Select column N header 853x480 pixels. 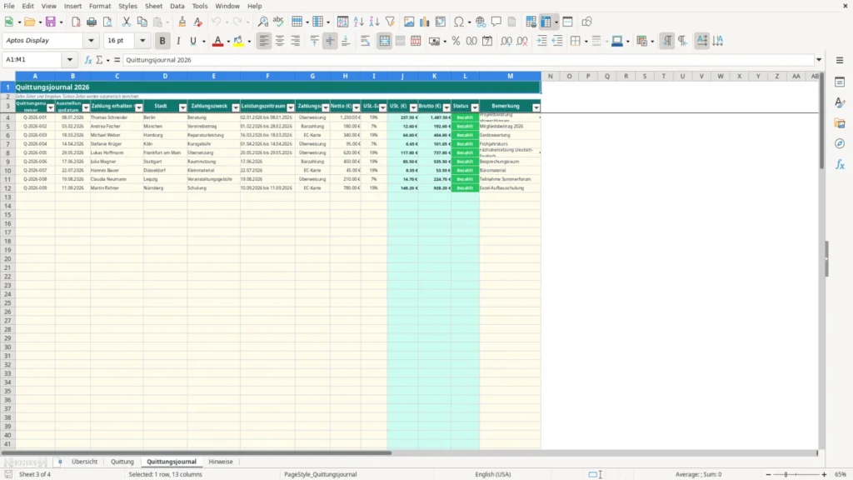tap(550, 76)
